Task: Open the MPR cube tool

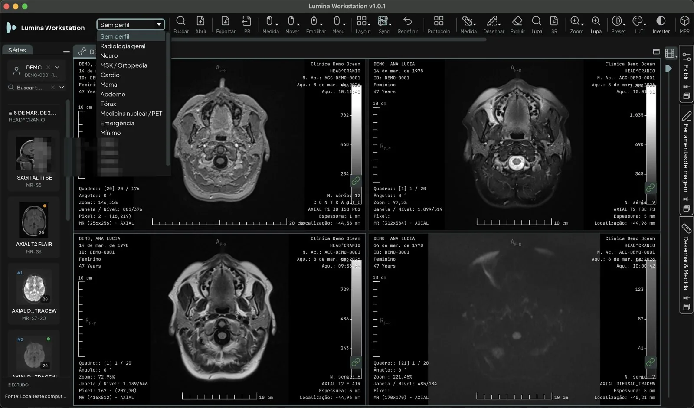Action: pos(684,25)
